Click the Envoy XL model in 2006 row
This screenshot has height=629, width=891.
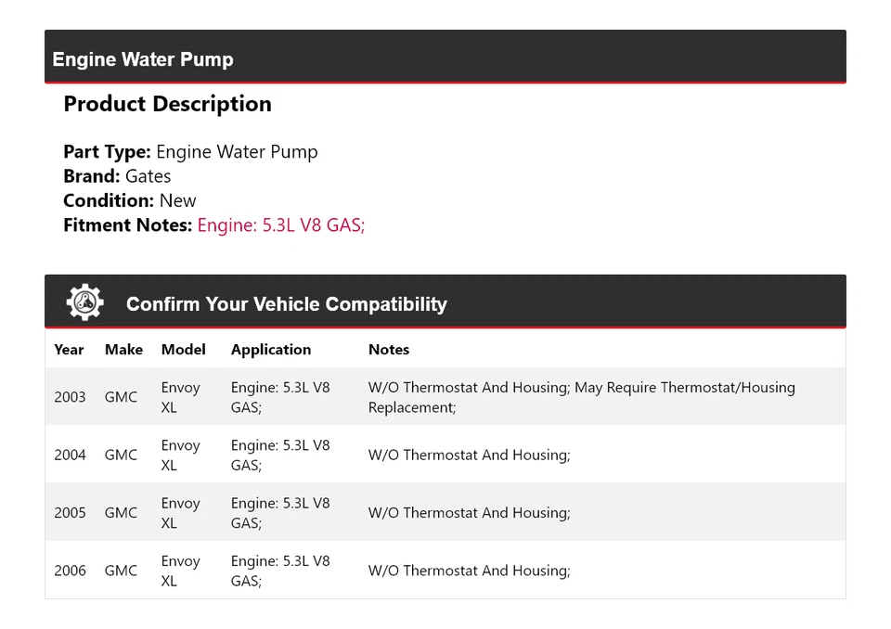(x=180, y=571)
